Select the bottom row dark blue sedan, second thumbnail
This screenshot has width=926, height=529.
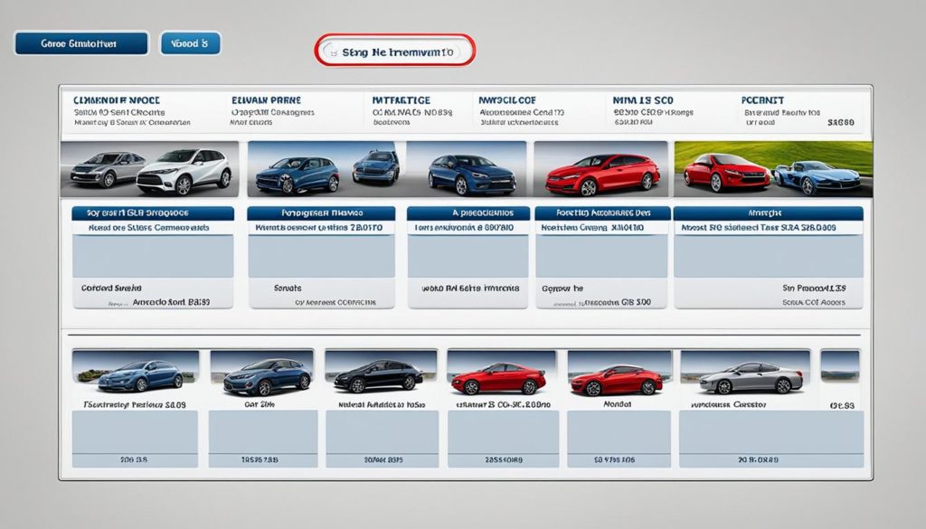pyautogui.click(x=261, y=373)
